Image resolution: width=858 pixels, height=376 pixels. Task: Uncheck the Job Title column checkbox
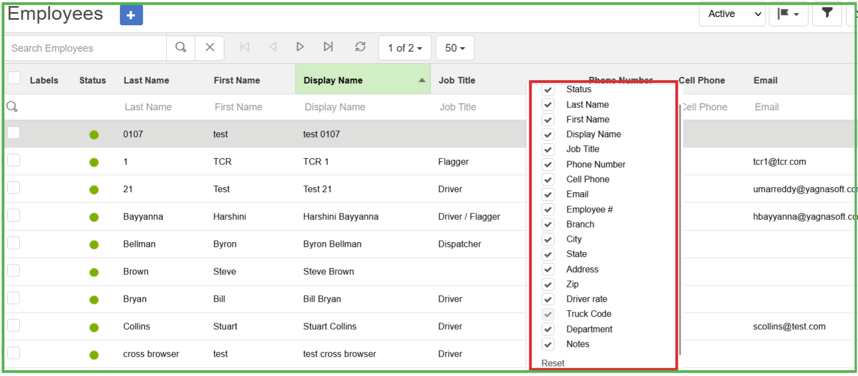(x=548, y=149)
